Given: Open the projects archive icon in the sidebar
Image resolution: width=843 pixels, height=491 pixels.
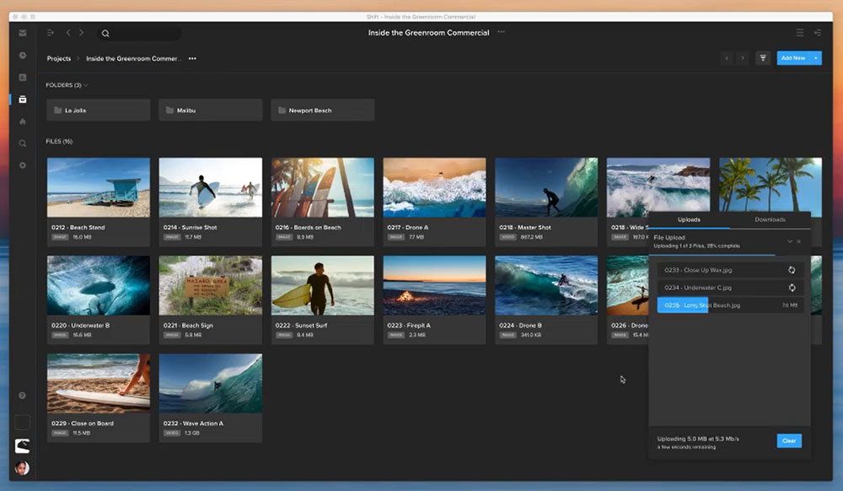Looking at the screenshot, I should click(23, 100).
